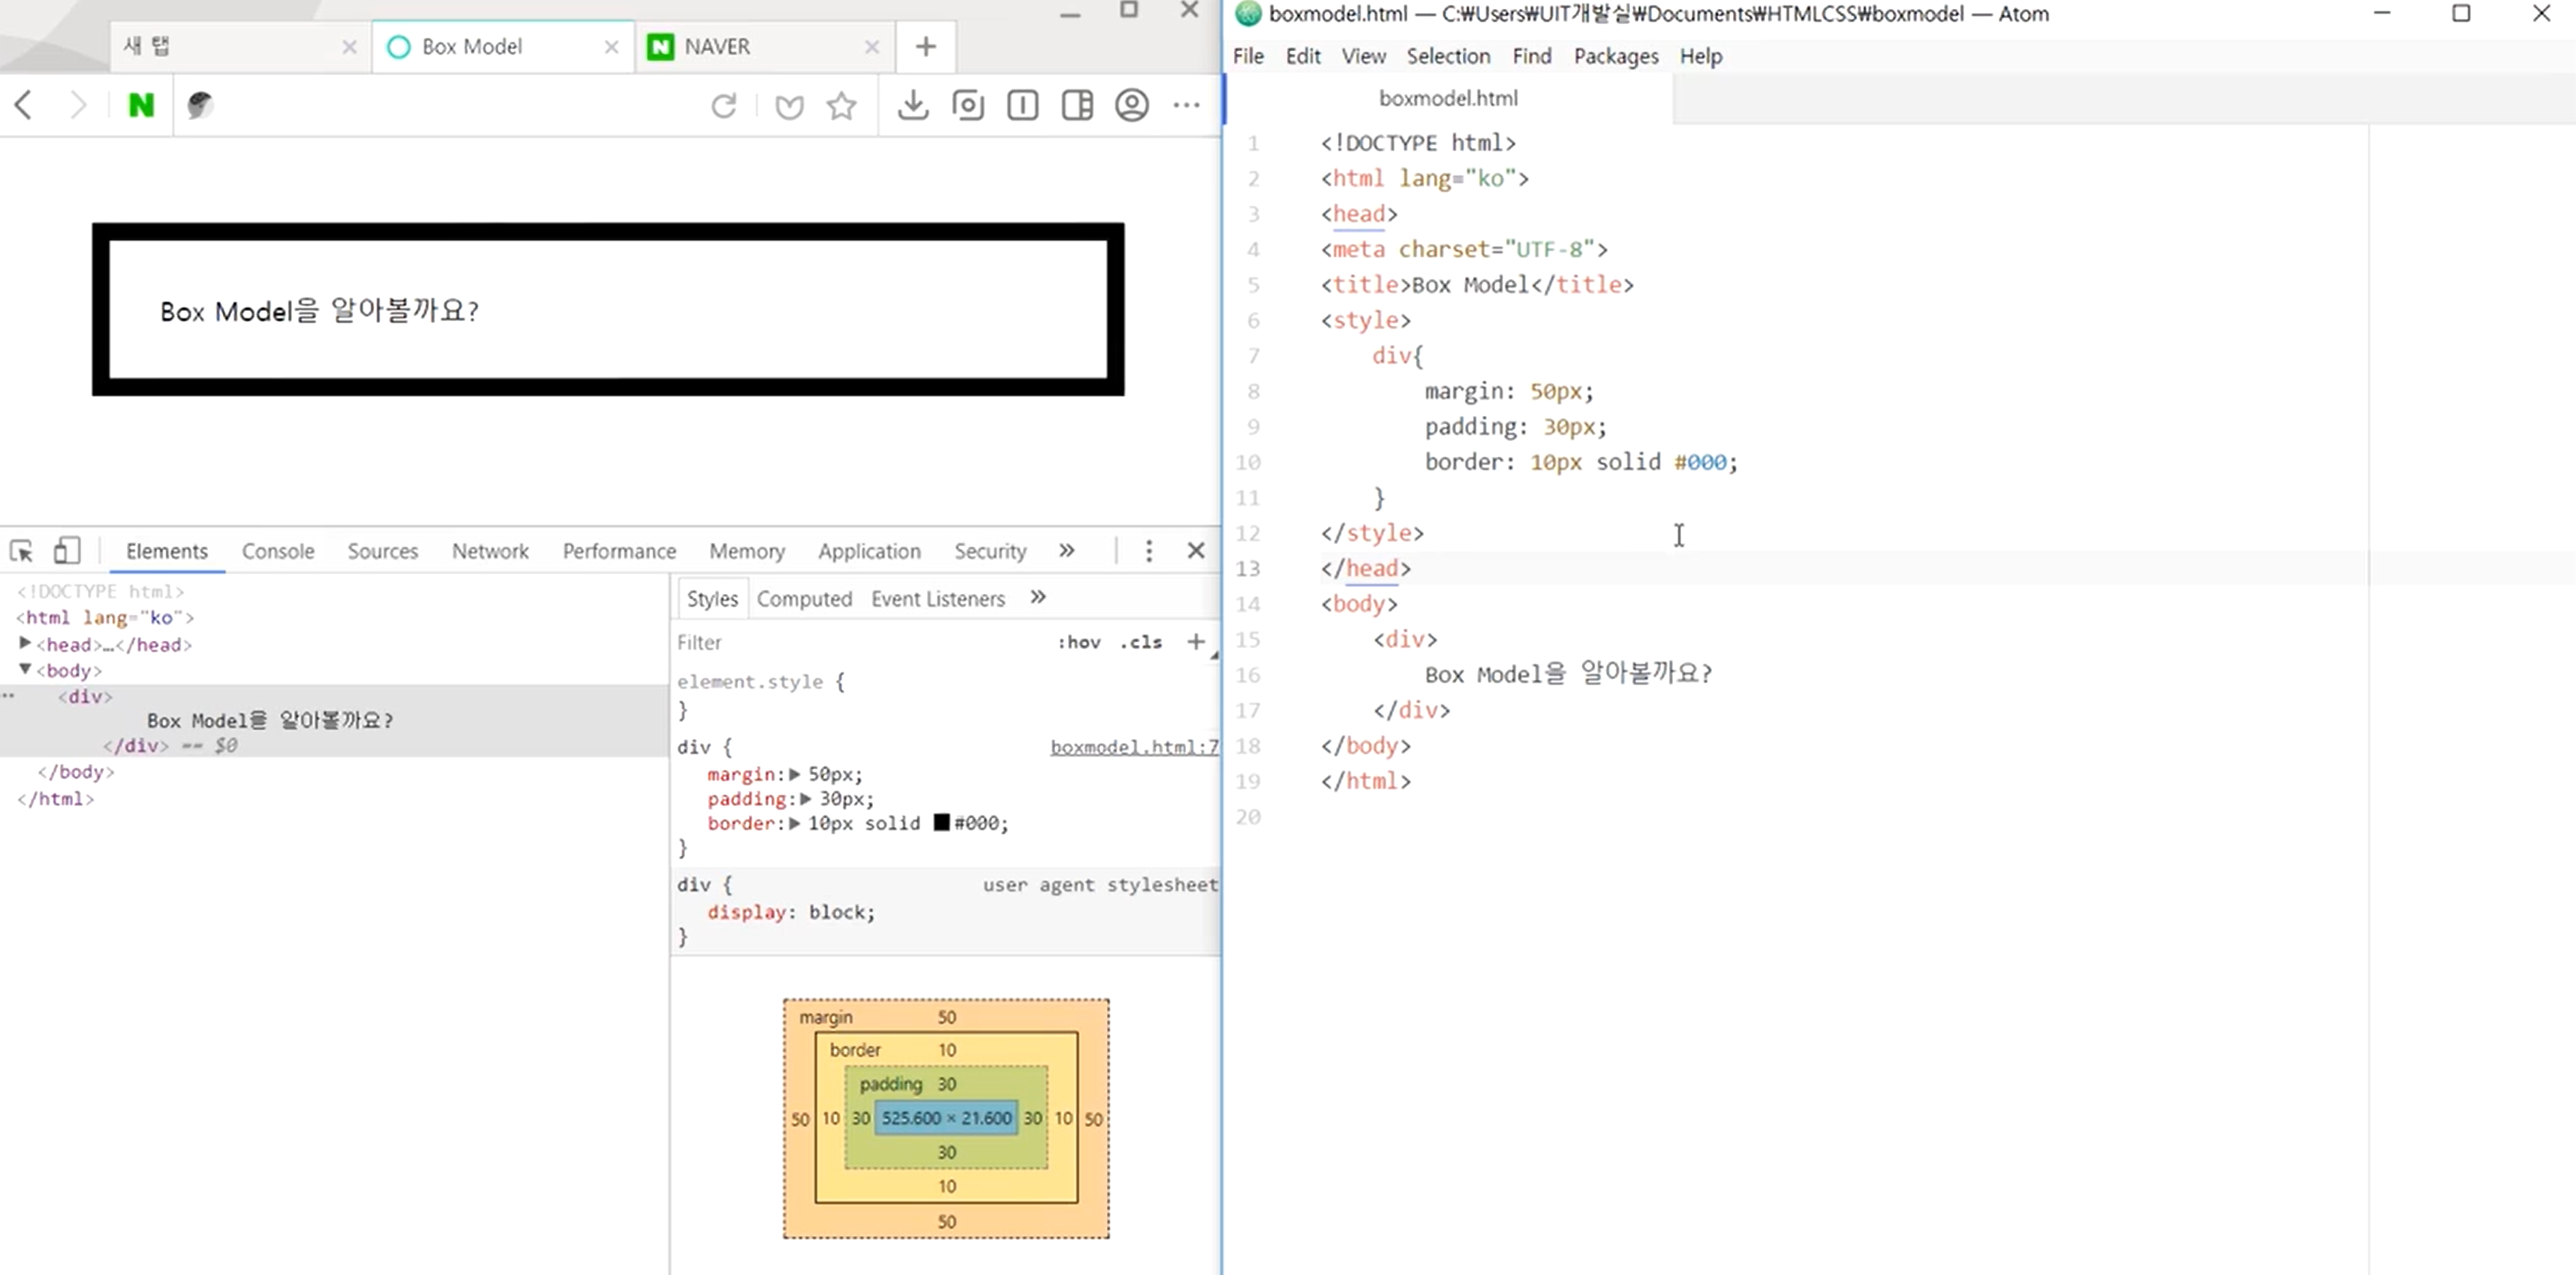Open the browser downloads icon
2576x1275 pixels.
pos(912,105)
